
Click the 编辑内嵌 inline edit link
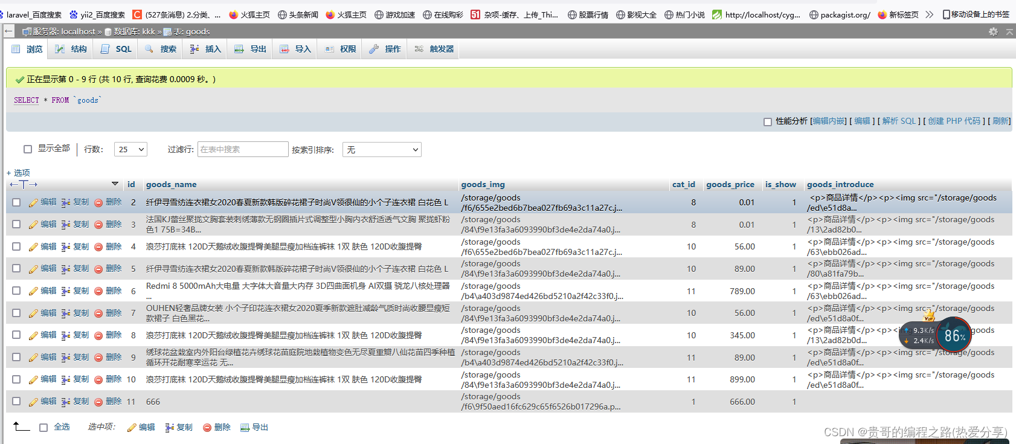(x=829, y=121)
